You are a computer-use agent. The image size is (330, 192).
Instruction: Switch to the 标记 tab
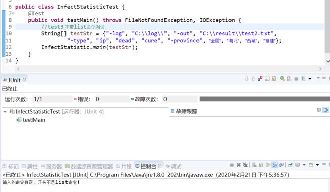pos(11,166)
